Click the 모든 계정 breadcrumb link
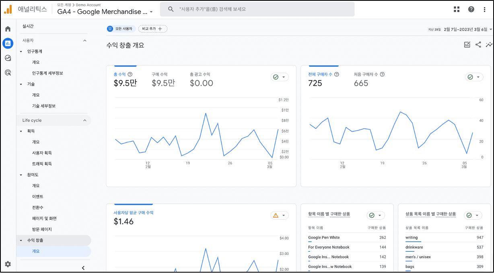 64,5
